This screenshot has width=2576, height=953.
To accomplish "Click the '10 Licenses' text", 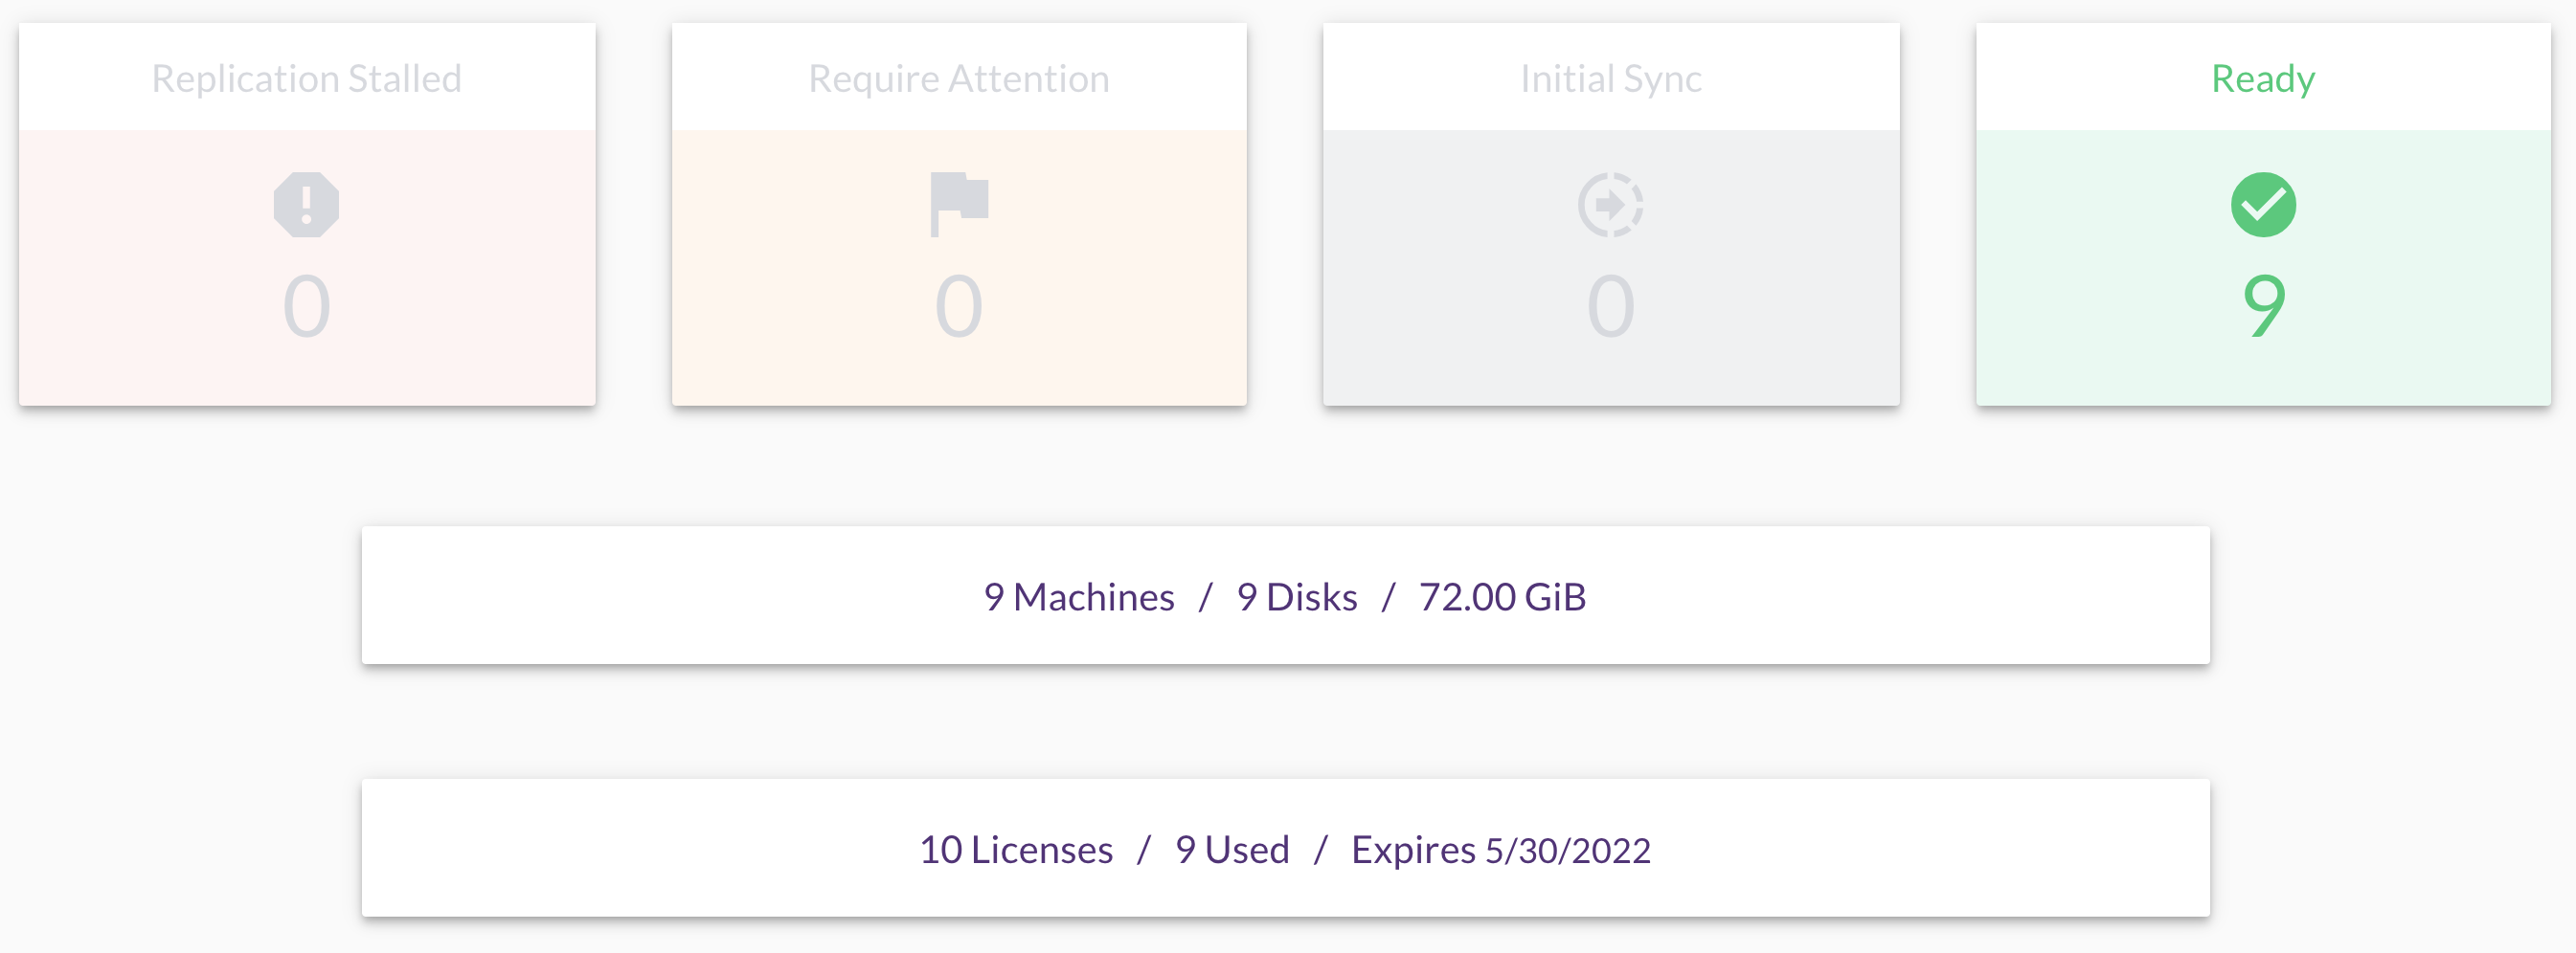I will point(1016,849).
